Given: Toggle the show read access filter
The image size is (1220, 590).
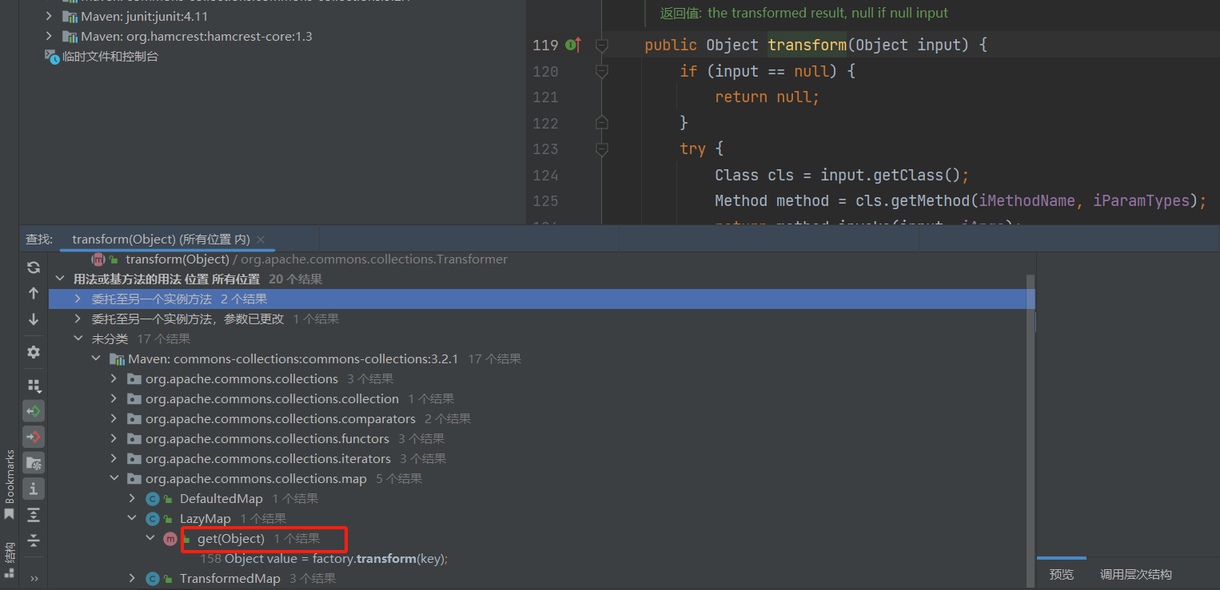Looking at the screenshot, I should [34, 411].
